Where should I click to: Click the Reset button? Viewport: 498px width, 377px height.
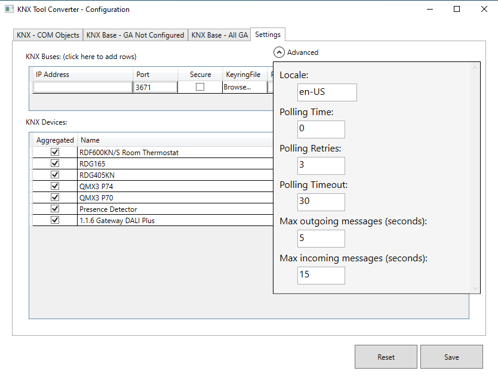tap(386, 357)
